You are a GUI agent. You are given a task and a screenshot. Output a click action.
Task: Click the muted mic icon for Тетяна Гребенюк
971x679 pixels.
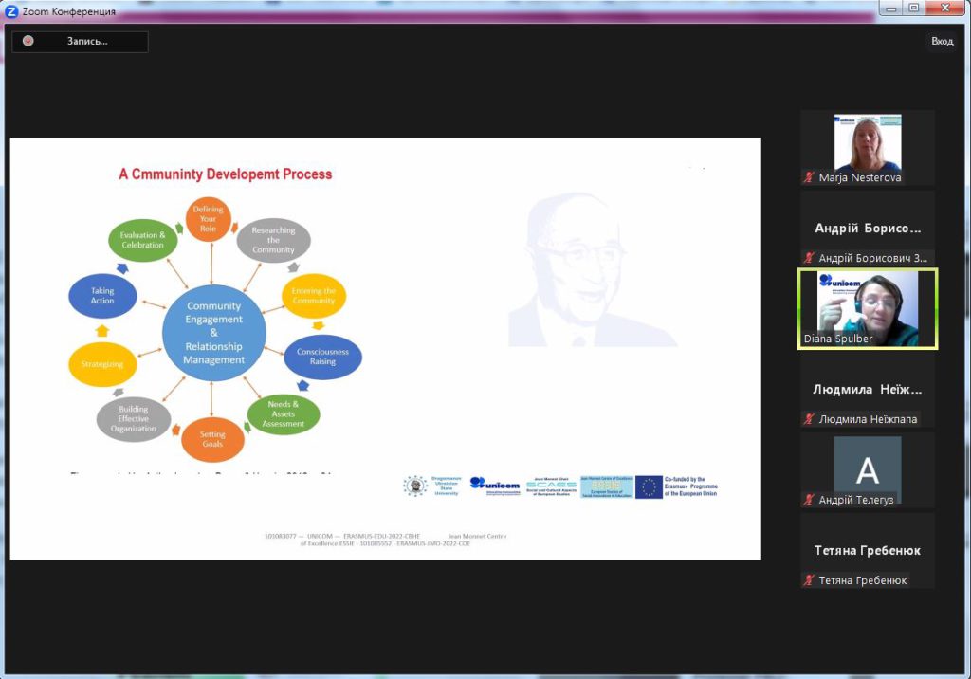click(809, 580)
